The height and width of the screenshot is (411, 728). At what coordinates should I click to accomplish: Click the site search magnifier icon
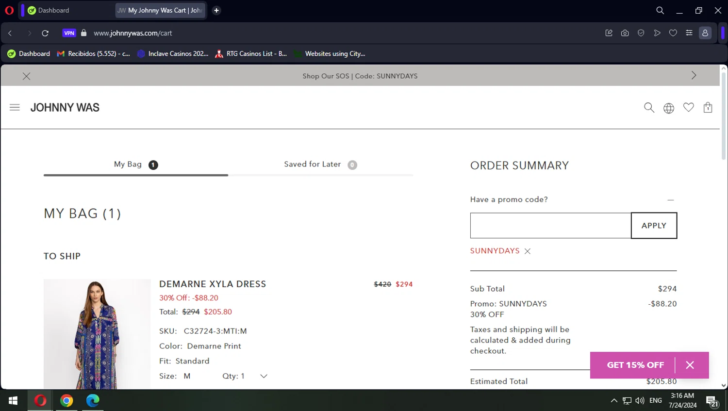tap(649, 107)
